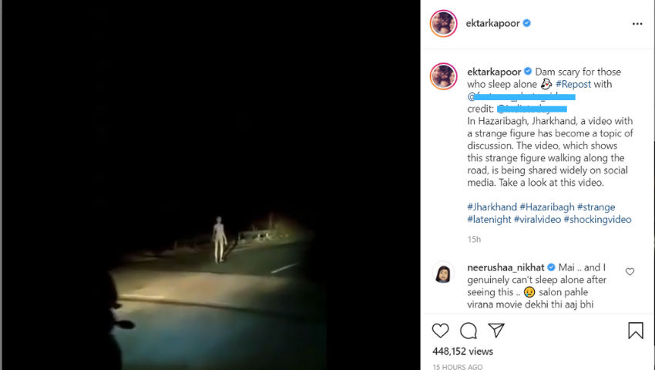
Task: Open the #viralvideo hashtag
Action: 537,220
